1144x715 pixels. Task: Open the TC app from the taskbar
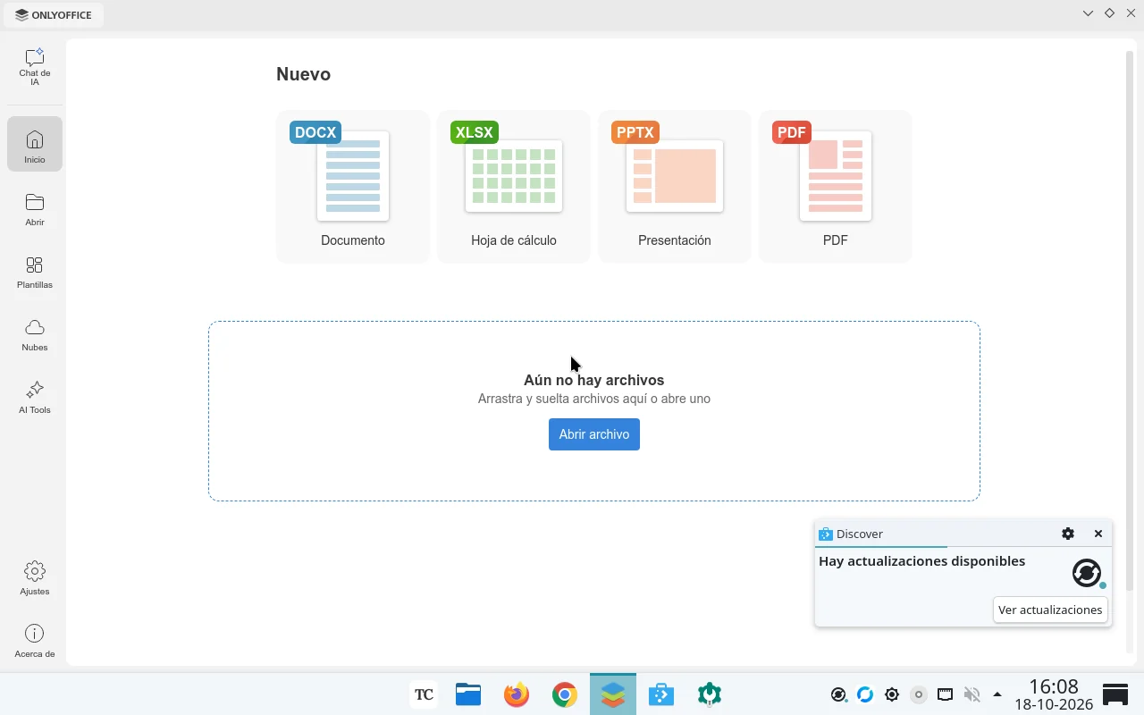(424, 694)
